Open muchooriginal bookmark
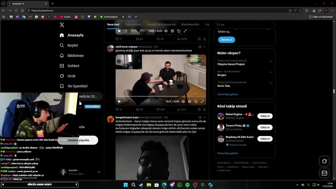 (109, 17)
